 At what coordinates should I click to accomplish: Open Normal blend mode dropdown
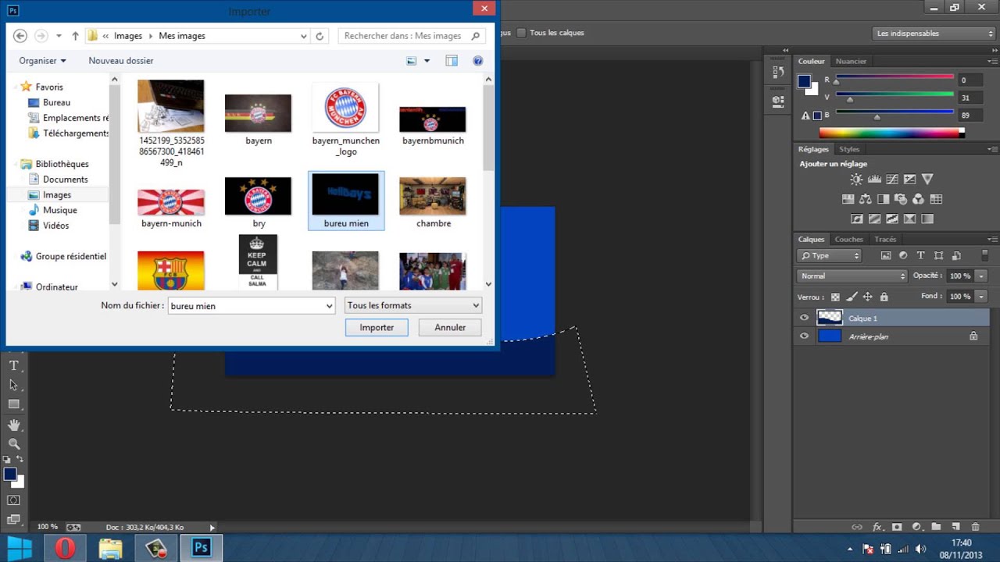pos(852,276)
